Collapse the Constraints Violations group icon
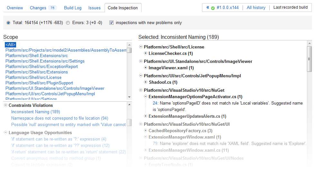Image resolution: width=315 pixels, height=170 pixels. coord(6,105)
